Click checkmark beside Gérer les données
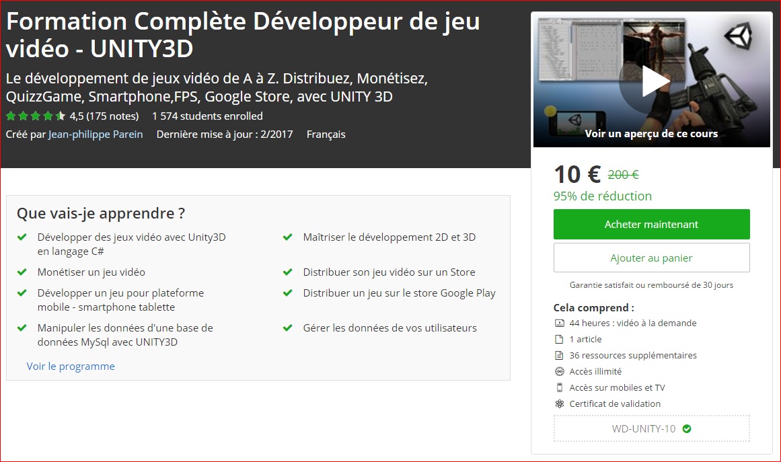This screenshot has height=462, width=781. [287, 328]
